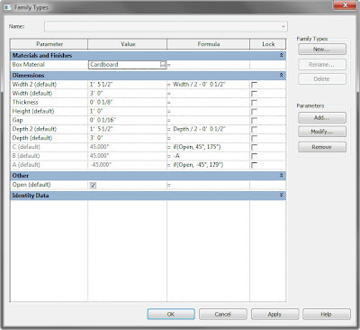Screen dimensions: 360x330
Task: Toggle lock checkbox for C (default)
Action: (254, 147)
